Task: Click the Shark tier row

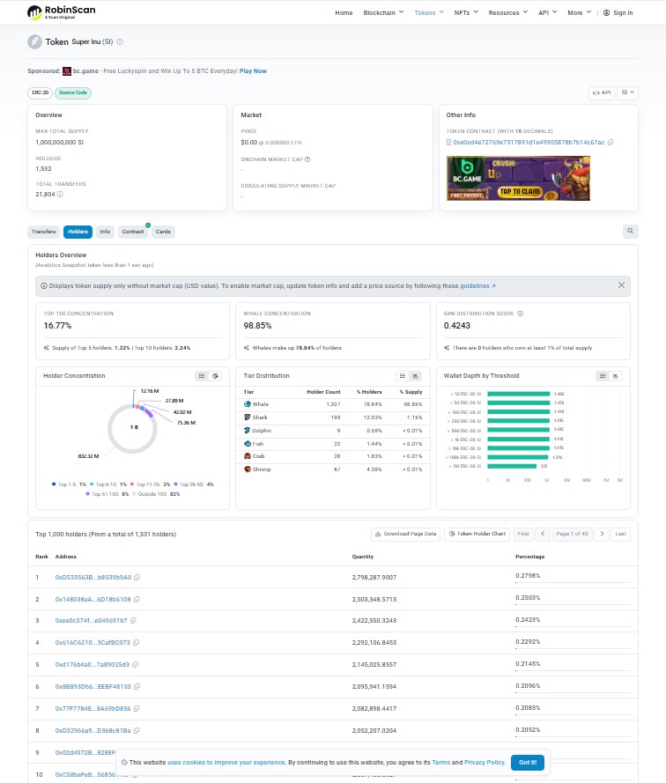Action: [333, 417]
